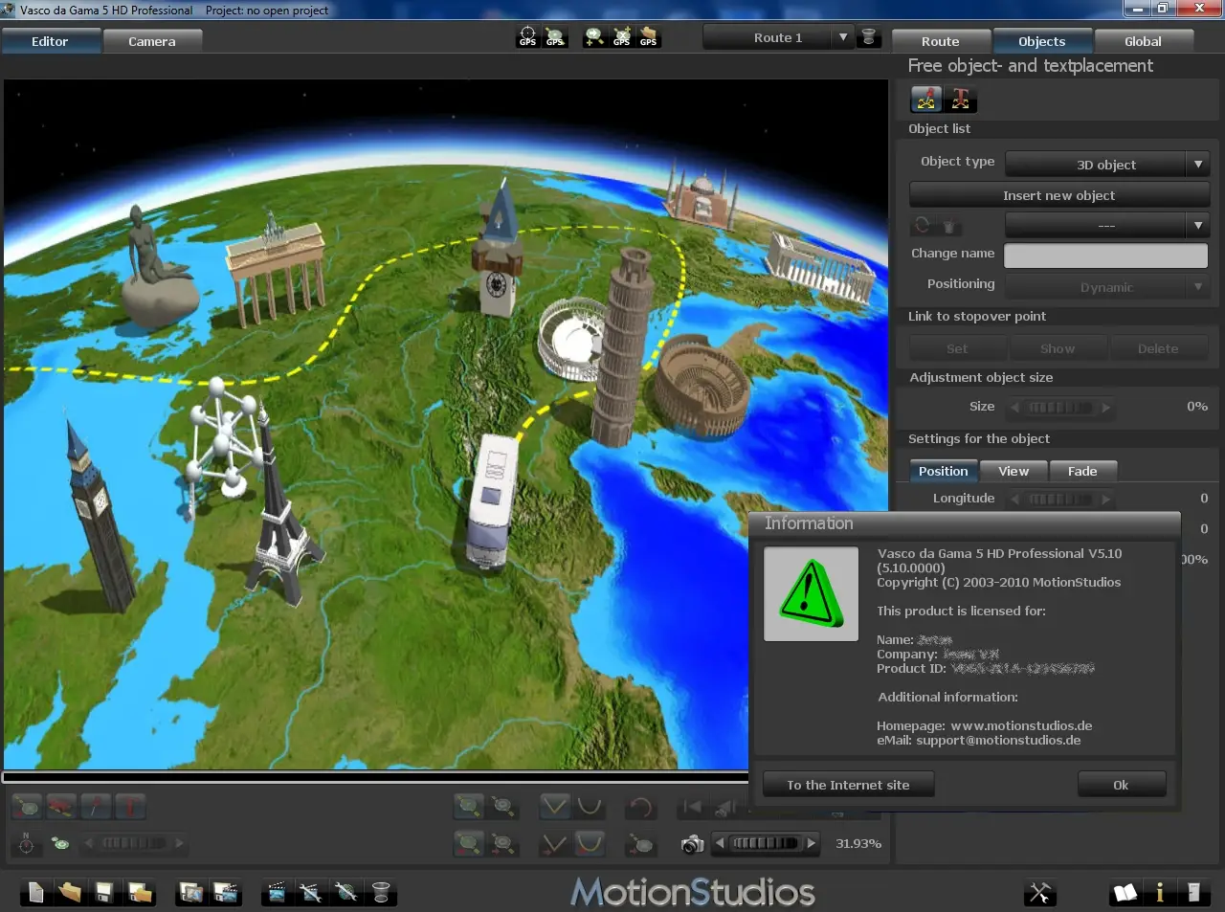Click the Open project folder icon
This screenshot has width=1225, height=912.
[x=70, y=892]
